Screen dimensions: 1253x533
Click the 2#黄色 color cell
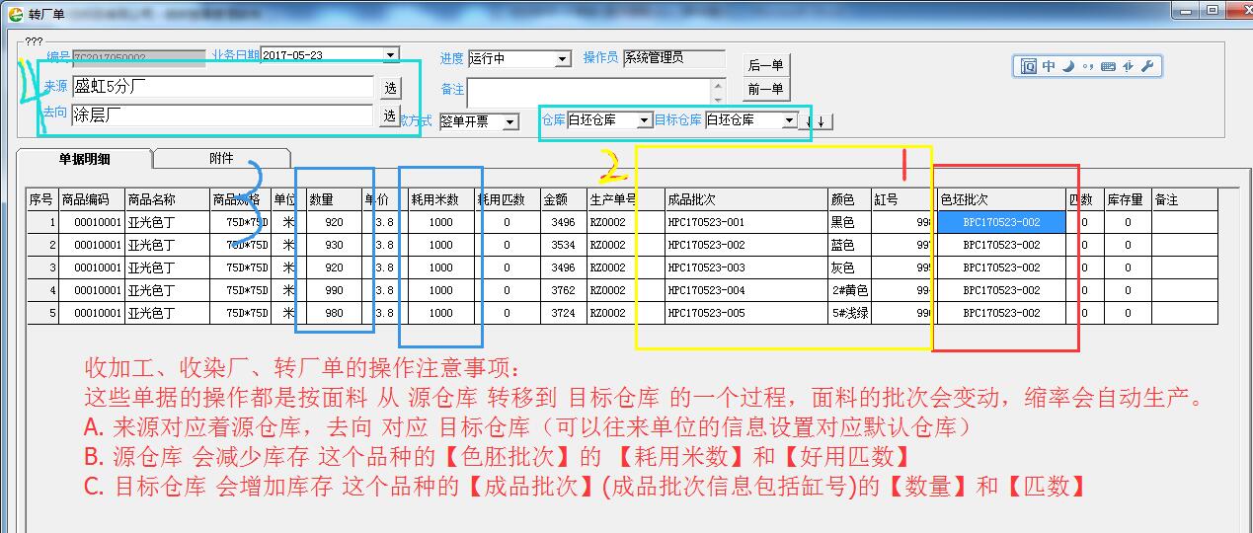[849, 290]
